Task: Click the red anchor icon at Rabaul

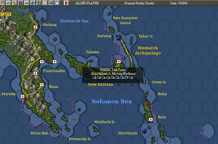Action: [114, 59]
